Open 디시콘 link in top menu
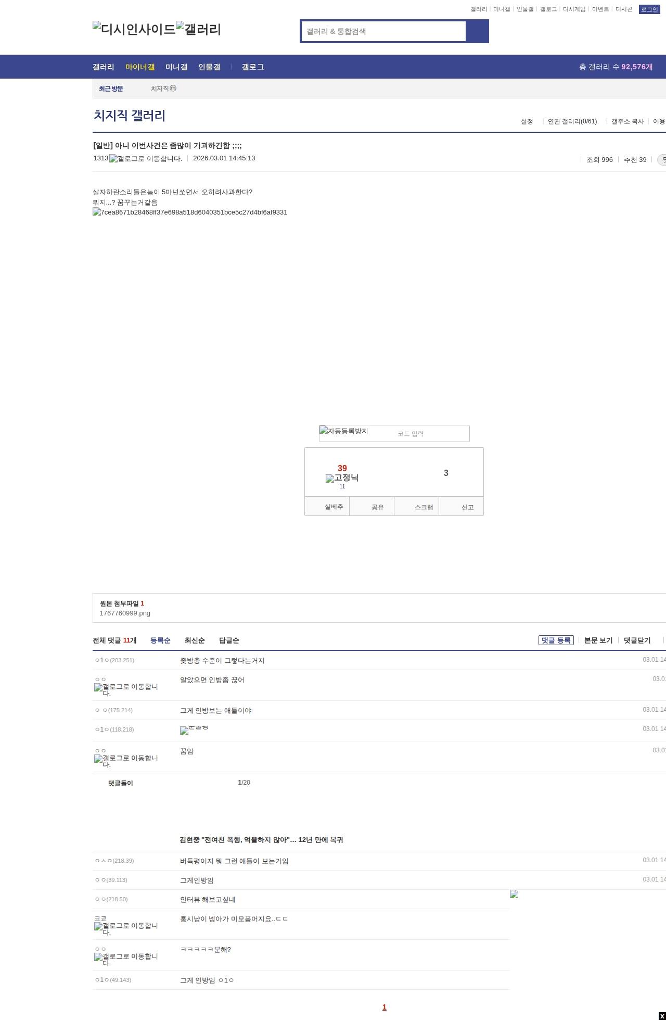The width and height of the screenshot is (666, 1020). coord(624,9)
